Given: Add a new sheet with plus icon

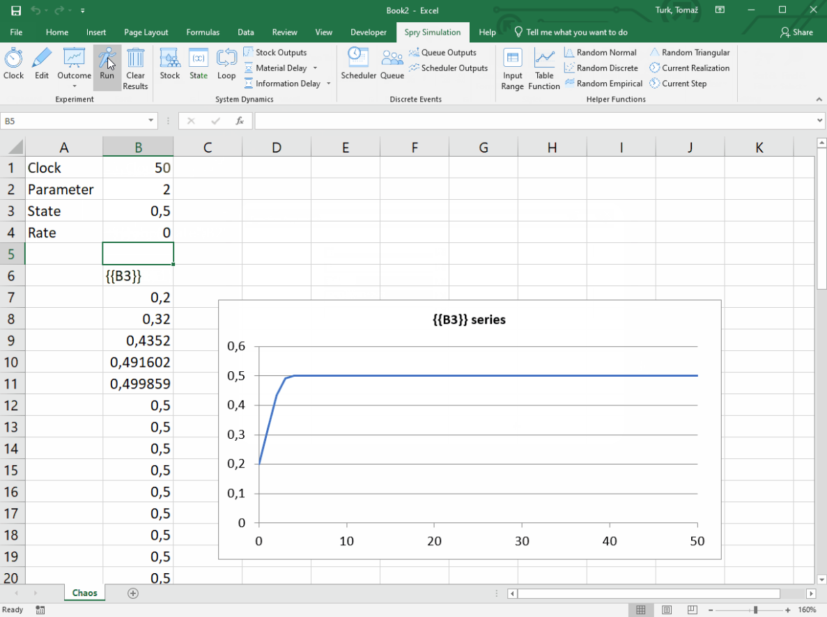Looking at the screenshot, I should click(133, 593).
